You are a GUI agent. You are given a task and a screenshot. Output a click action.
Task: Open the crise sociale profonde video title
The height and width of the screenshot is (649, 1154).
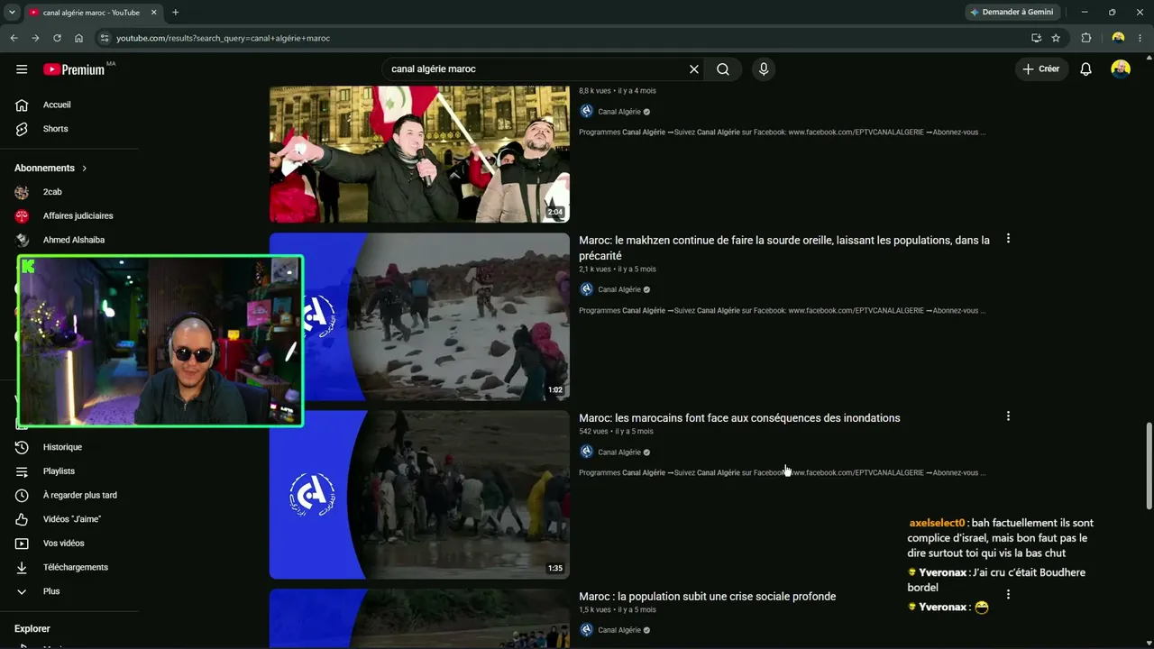click(707, 597)
